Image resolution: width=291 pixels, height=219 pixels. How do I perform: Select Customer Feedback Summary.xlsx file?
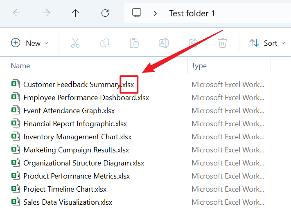click(x=72, y=85)
